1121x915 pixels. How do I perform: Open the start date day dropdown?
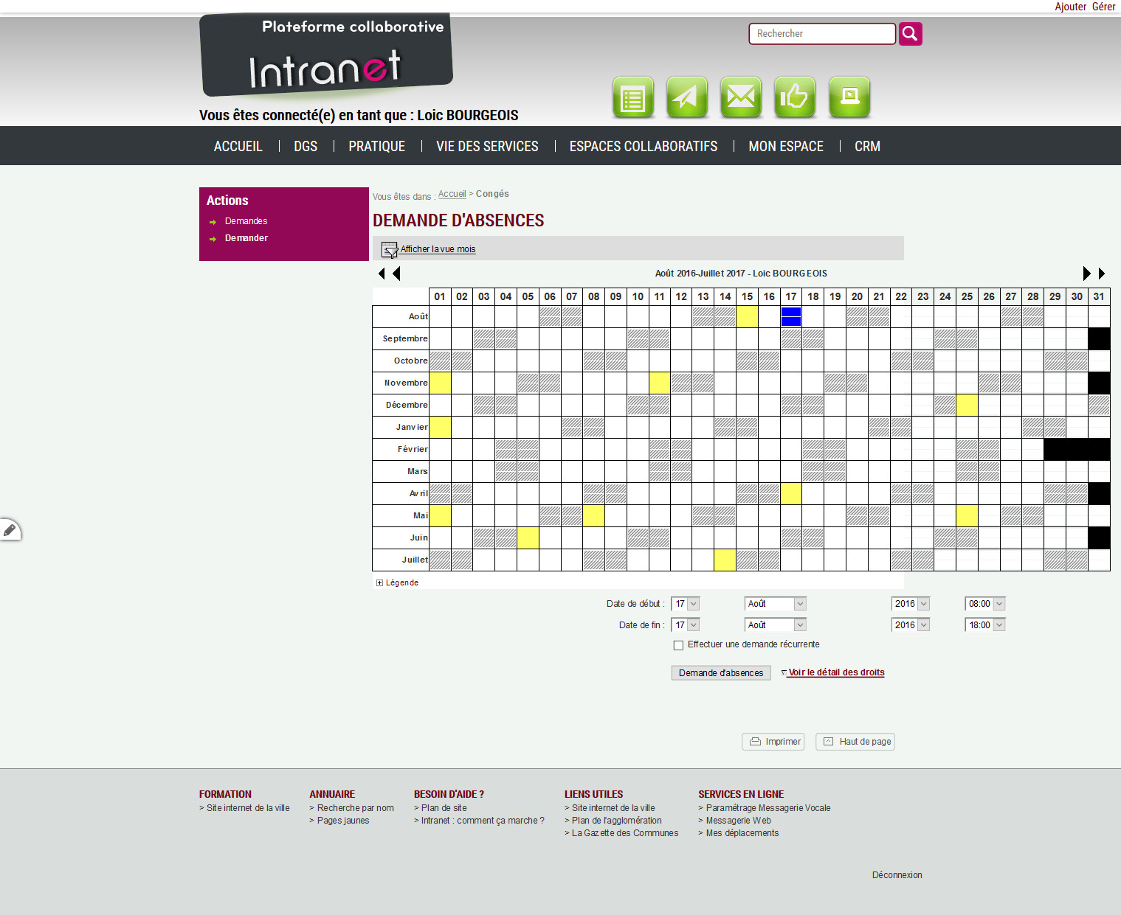point(685,604)
